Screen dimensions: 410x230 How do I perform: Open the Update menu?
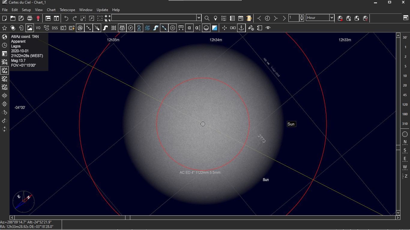[102, 10]
